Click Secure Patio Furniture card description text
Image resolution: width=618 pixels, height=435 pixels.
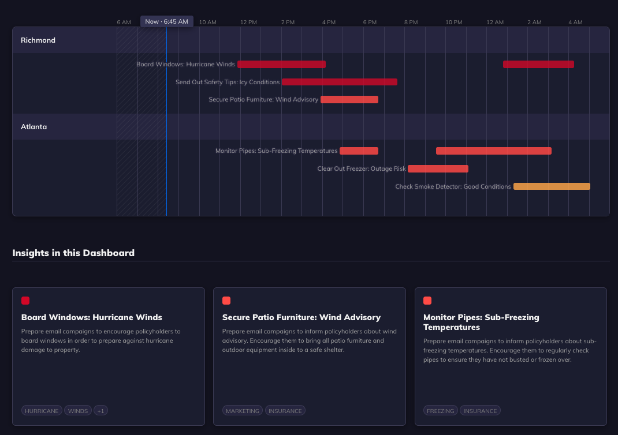[x=310, y=340]
